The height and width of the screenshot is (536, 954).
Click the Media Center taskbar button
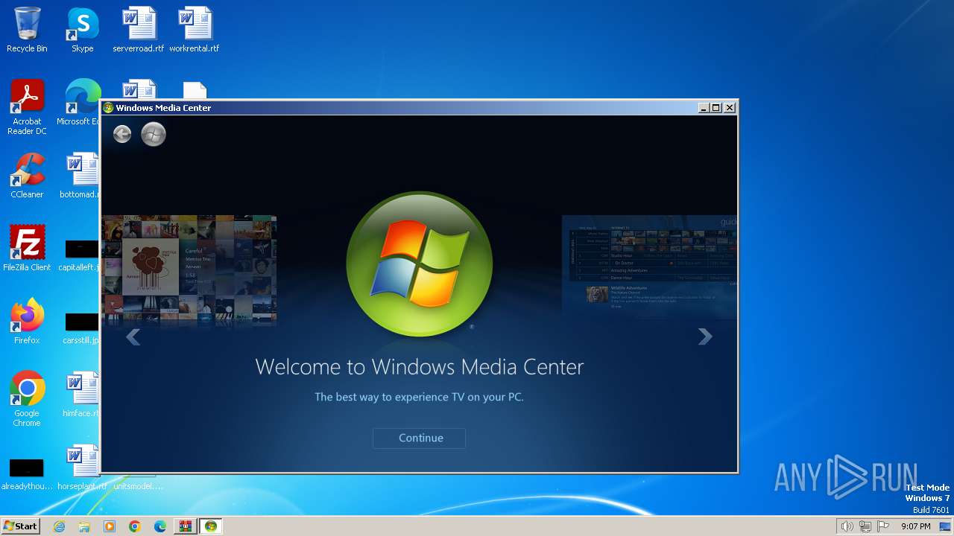211,526
